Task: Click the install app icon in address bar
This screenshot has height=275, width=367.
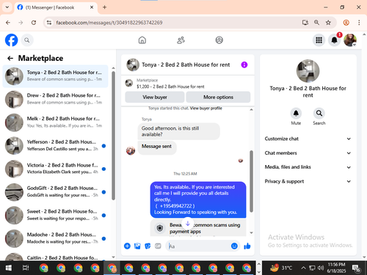Action: pyautogui.click(x=305, y=23)
